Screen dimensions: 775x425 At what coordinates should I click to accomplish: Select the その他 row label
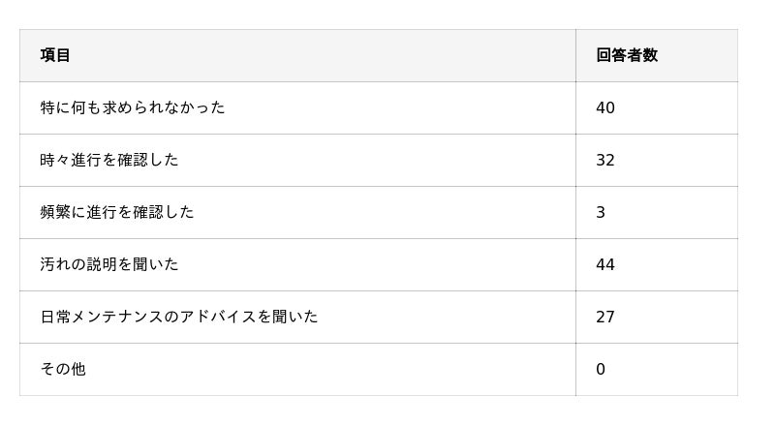pos(63,369)
